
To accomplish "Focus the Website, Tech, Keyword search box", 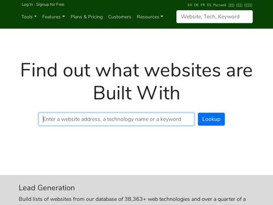I will coord(214,17).
